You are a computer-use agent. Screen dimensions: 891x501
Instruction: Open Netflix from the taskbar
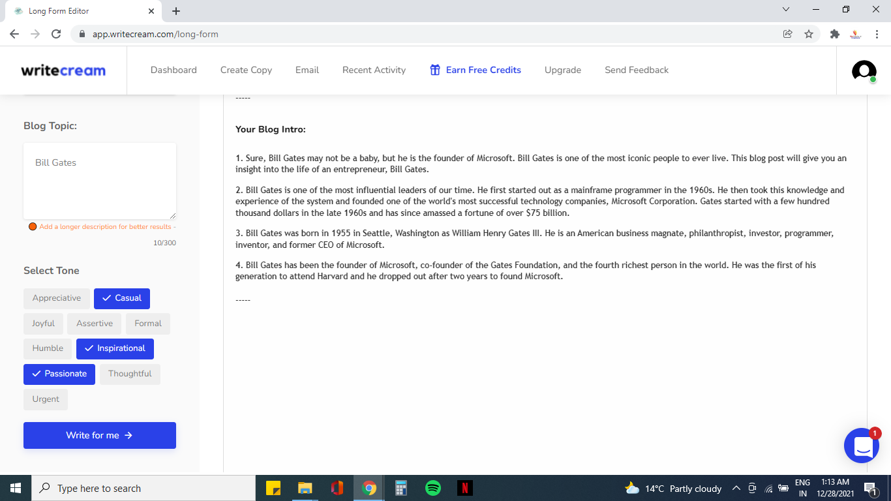[464, 488]
